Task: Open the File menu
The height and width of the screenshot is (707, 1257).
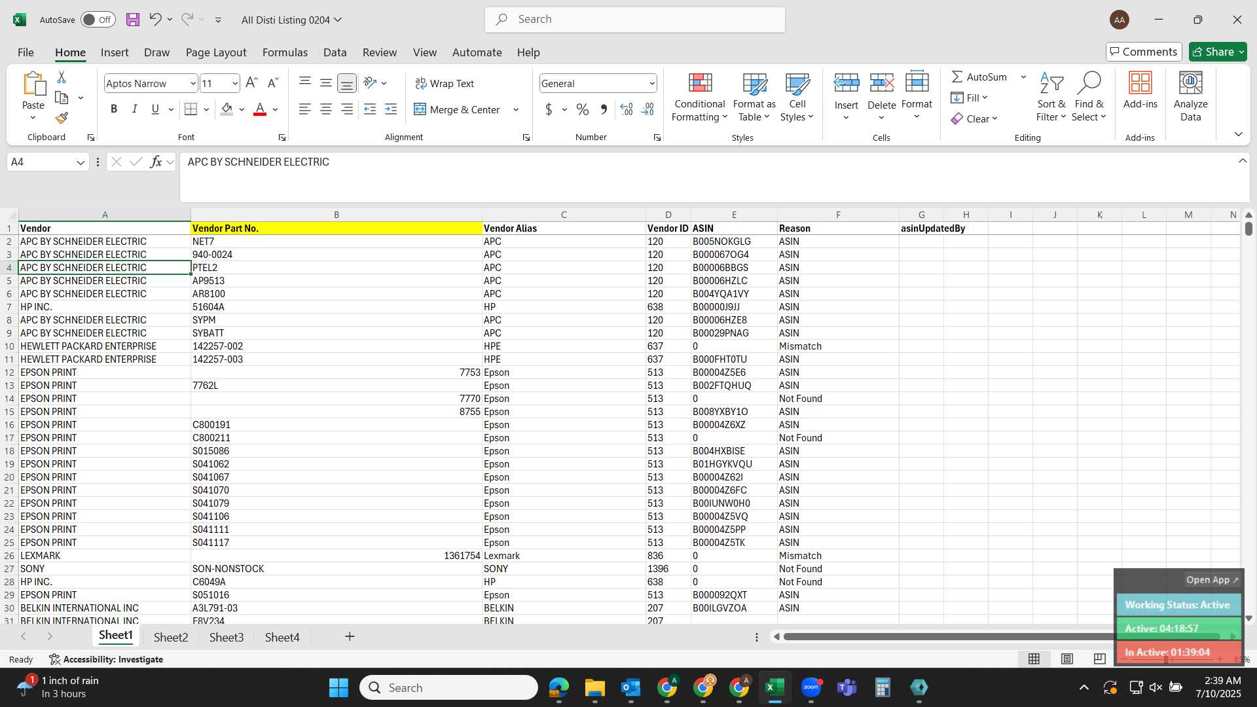Action: coord(26,52)
